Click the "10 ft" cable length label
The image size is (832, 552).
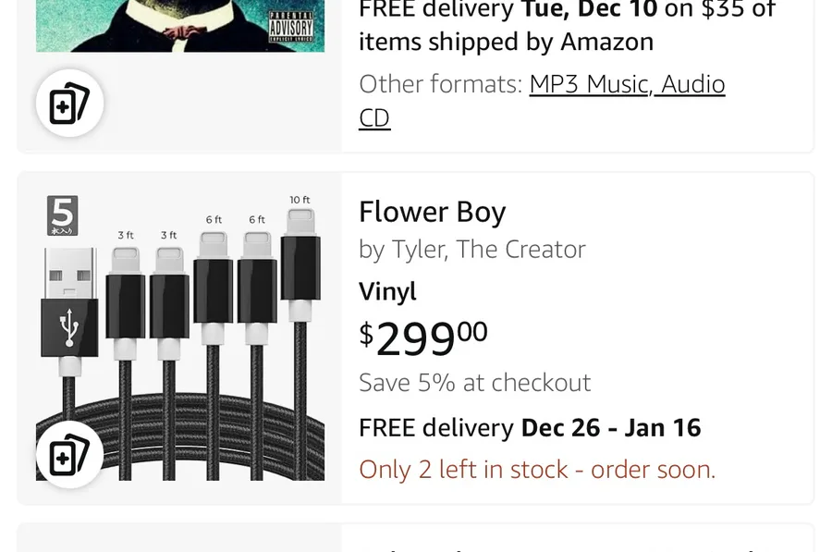[300, 200]
